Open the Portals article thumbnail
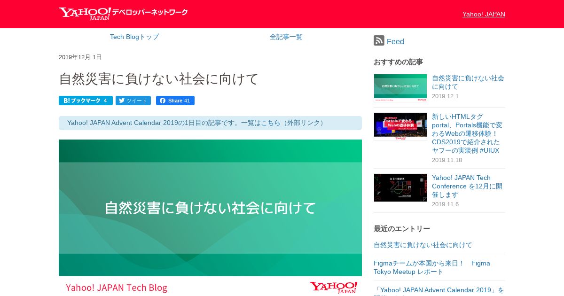The width and height of the screenshot is (564, 296). pyautogui.click(x=400, y=126)
